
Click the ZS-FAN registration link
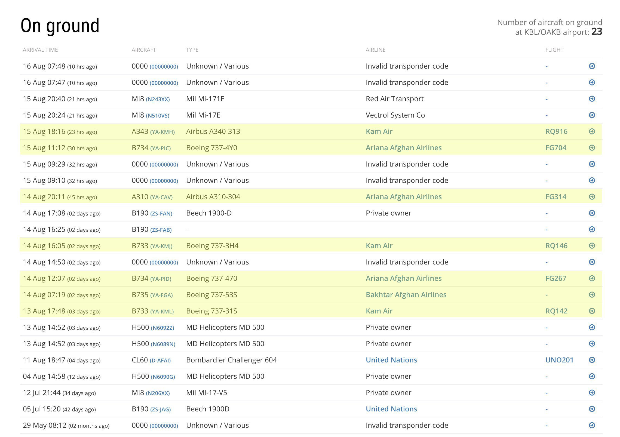click(161, 214)
